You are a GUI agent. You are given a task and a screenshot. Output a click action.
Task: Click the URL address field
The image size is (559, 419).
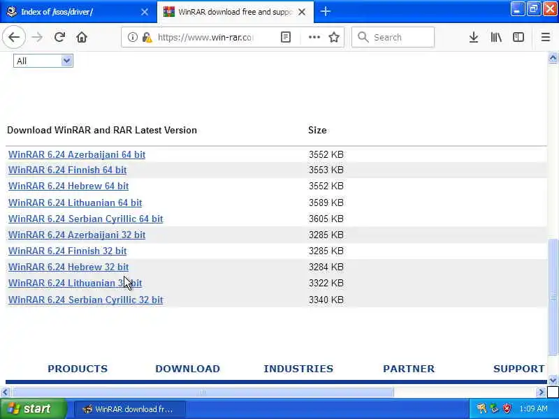tap(205, 37)
